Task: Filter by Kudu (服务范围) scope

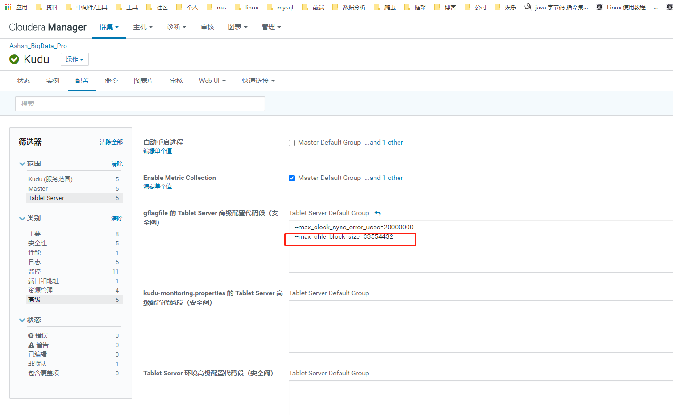Action: (75, 179)
